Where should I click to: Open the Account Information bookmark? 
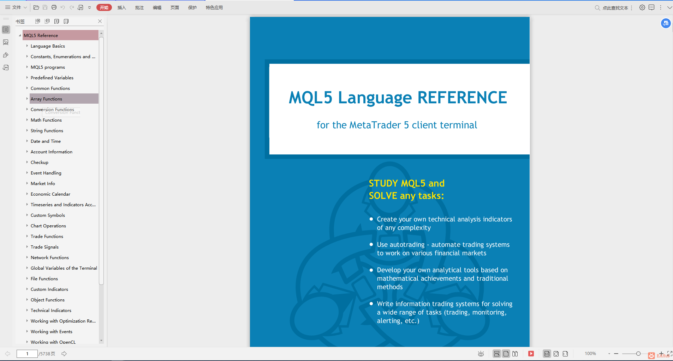52,152
